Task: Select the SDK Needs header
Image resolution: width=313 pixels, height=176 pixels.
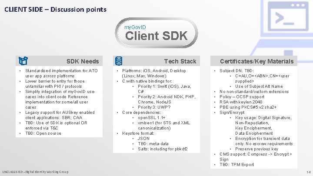Action: click(59, 61)
